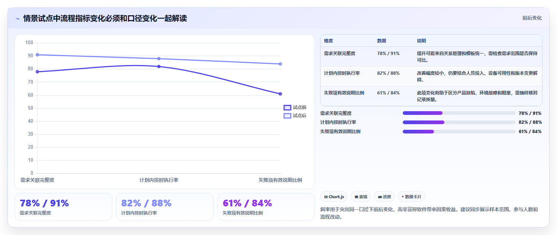Viewport: 557px width, 235px height.
Task: Click the description starting 此项变化有助于区分
Action: point(477,96)
